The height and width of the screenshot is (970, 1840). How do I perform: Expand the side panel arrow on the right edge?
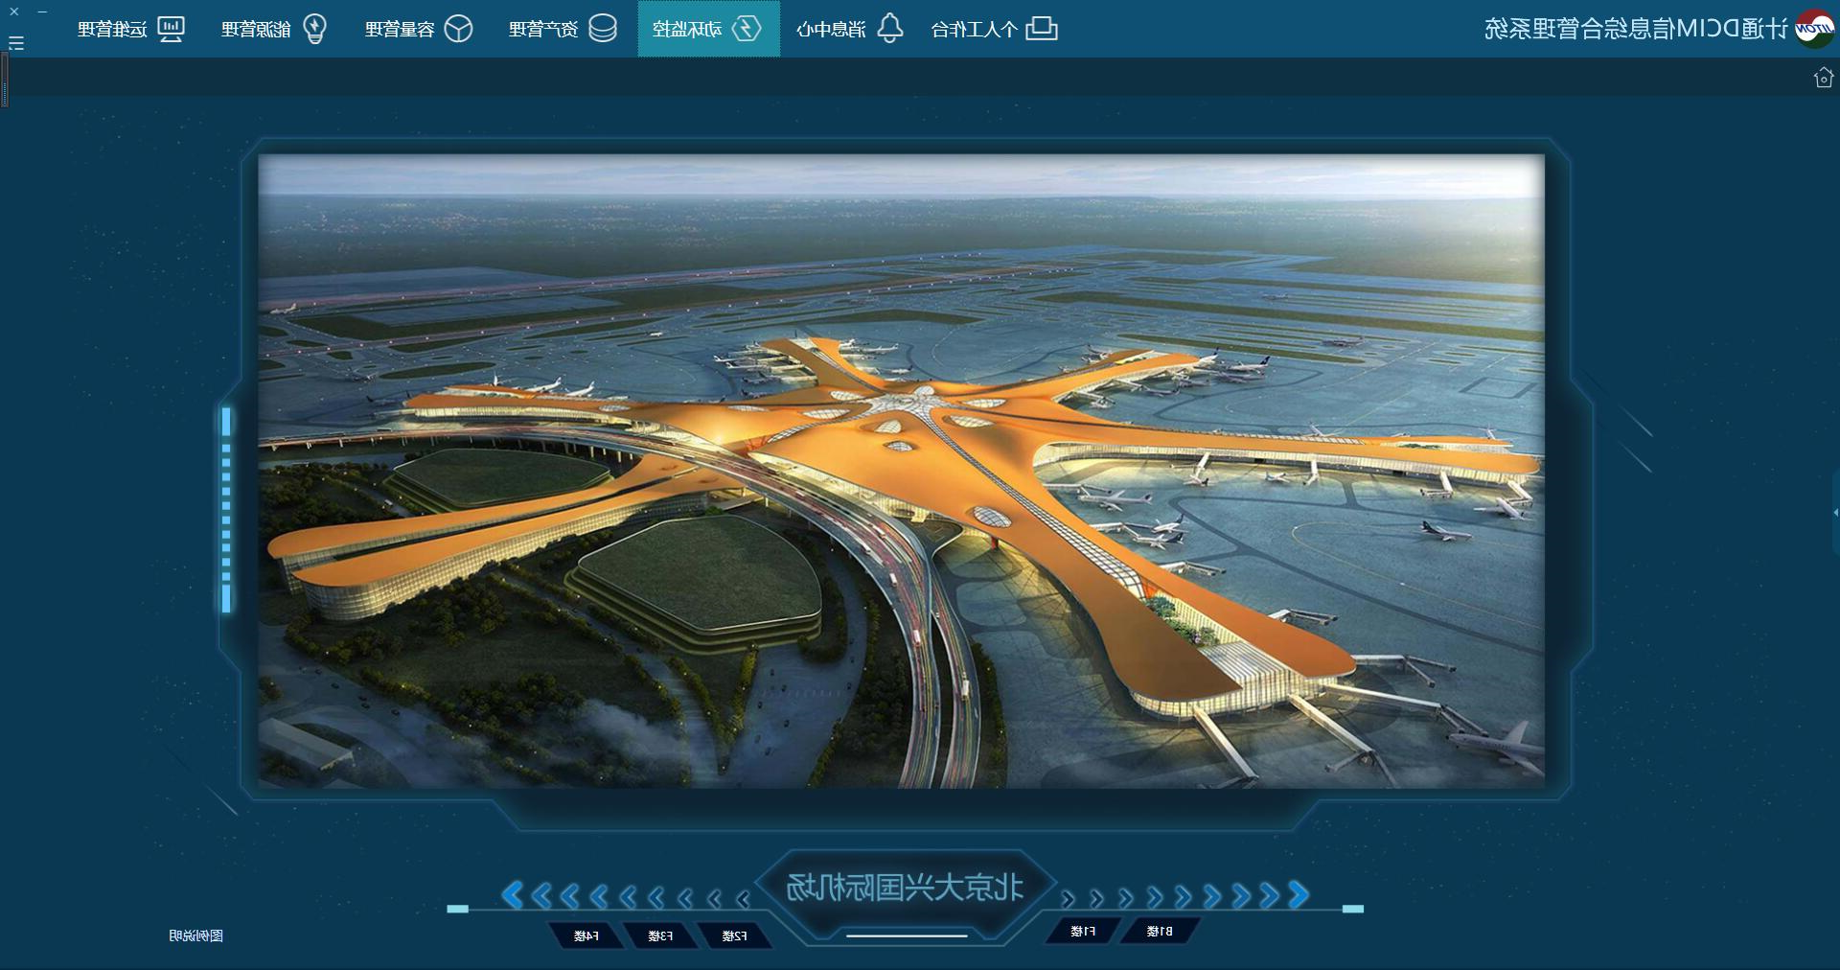tap(1834, 513)
